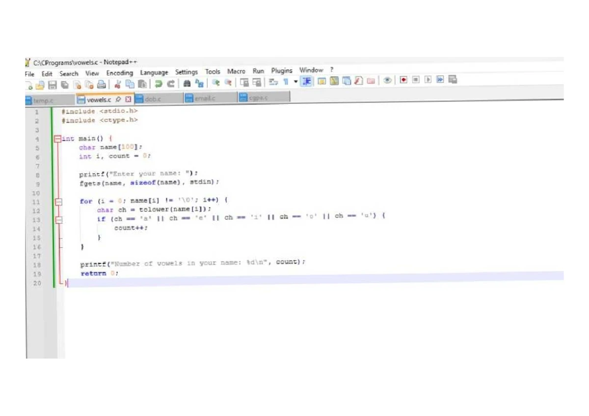
Task: Open the Search menu
Action: point(69,74)
